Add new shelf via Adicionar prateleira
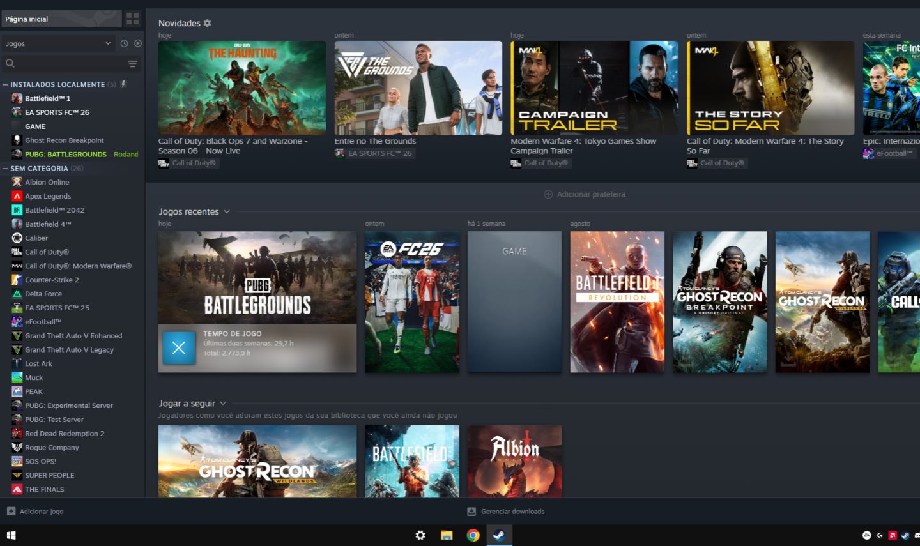The width and height of the screenshot is (920, 546). [585, 194]
